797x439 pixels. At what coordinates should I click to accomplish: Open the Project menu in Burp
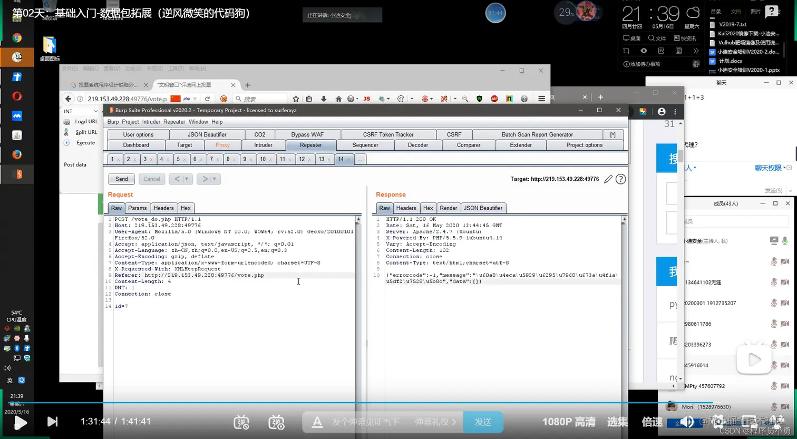click(130, 122)
